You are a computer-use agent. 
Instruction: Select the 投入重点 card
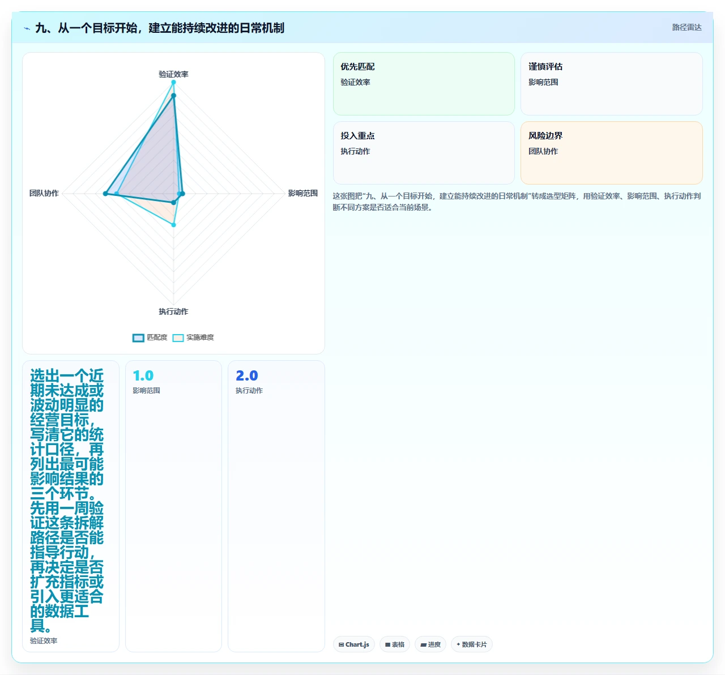[424, 153]
